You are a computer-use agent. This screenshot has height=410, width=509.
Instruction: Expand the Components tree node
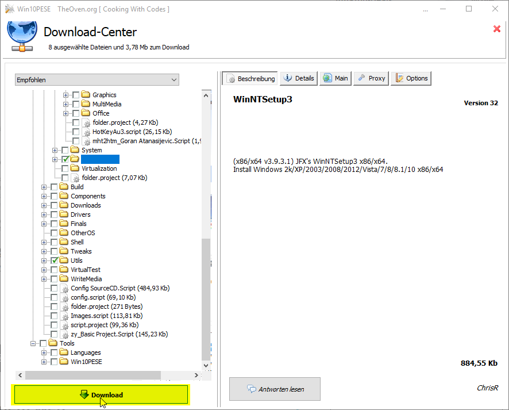coord(44,196)
